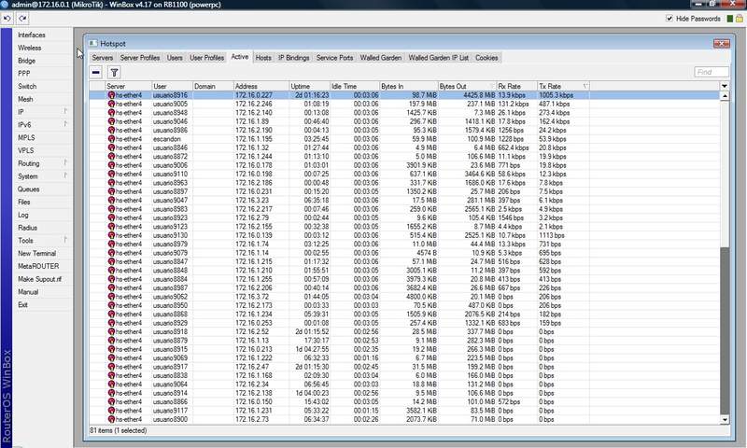Sort by the Tx Rate column header
The height and width of the screenshot is (448, 747).
[563, 86]
